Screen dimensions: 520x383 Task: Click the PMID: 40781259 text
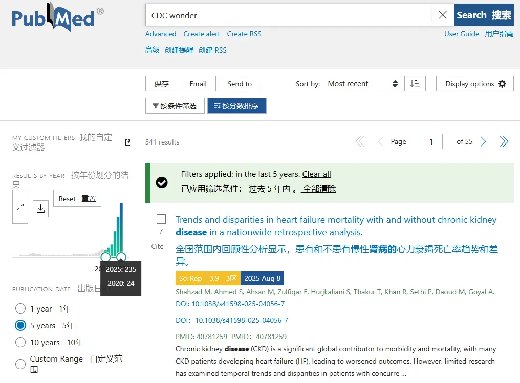[x=201, y=337]
